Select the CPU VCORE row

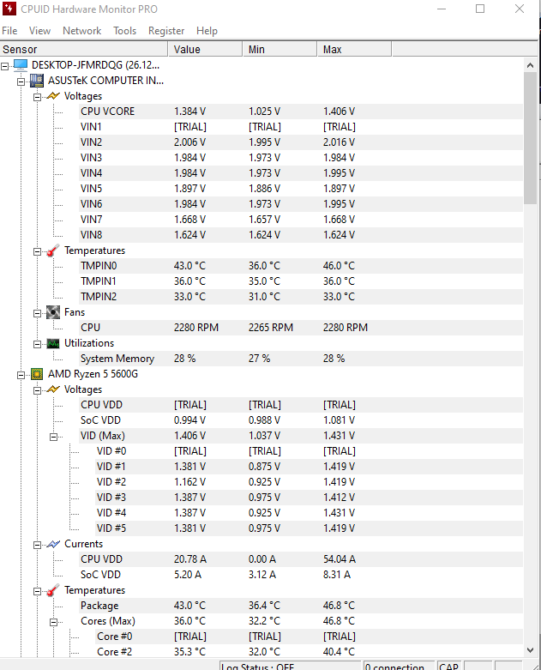[x=301, y=112]
